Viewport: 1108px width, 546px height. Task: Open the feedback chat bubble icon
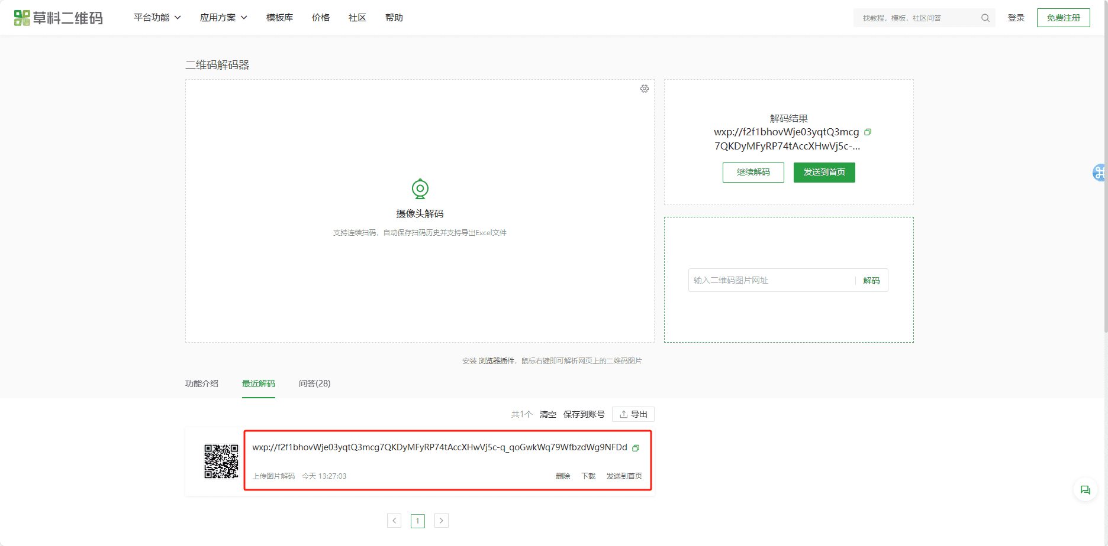pyautogui.click(x=1085, y=490)
